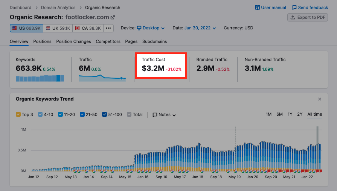The height and width of the screenshot is (191, 337).
Task: Click the Traffic mini line chart
Action: 102,78
